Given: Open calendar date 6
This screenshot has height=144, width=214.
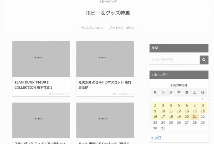Looking at the screenshot, I should point(187,105).
